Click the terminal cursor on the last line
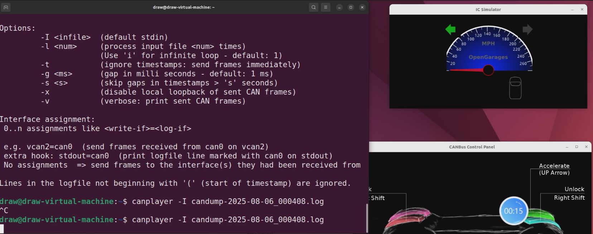 tap(2, 229)
